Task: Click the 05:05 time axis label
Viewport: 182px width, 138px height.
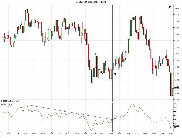Action: click(94, 134)
